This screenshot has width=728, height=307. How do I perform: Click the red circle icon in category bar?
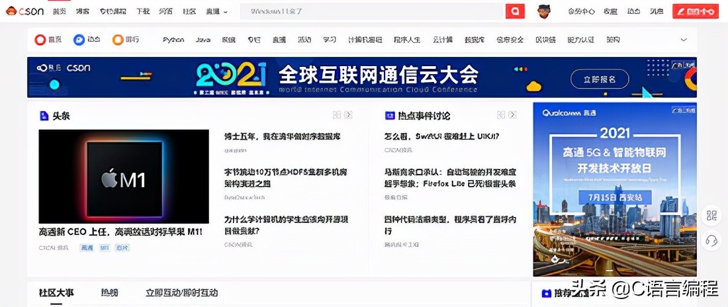[40, 40]
